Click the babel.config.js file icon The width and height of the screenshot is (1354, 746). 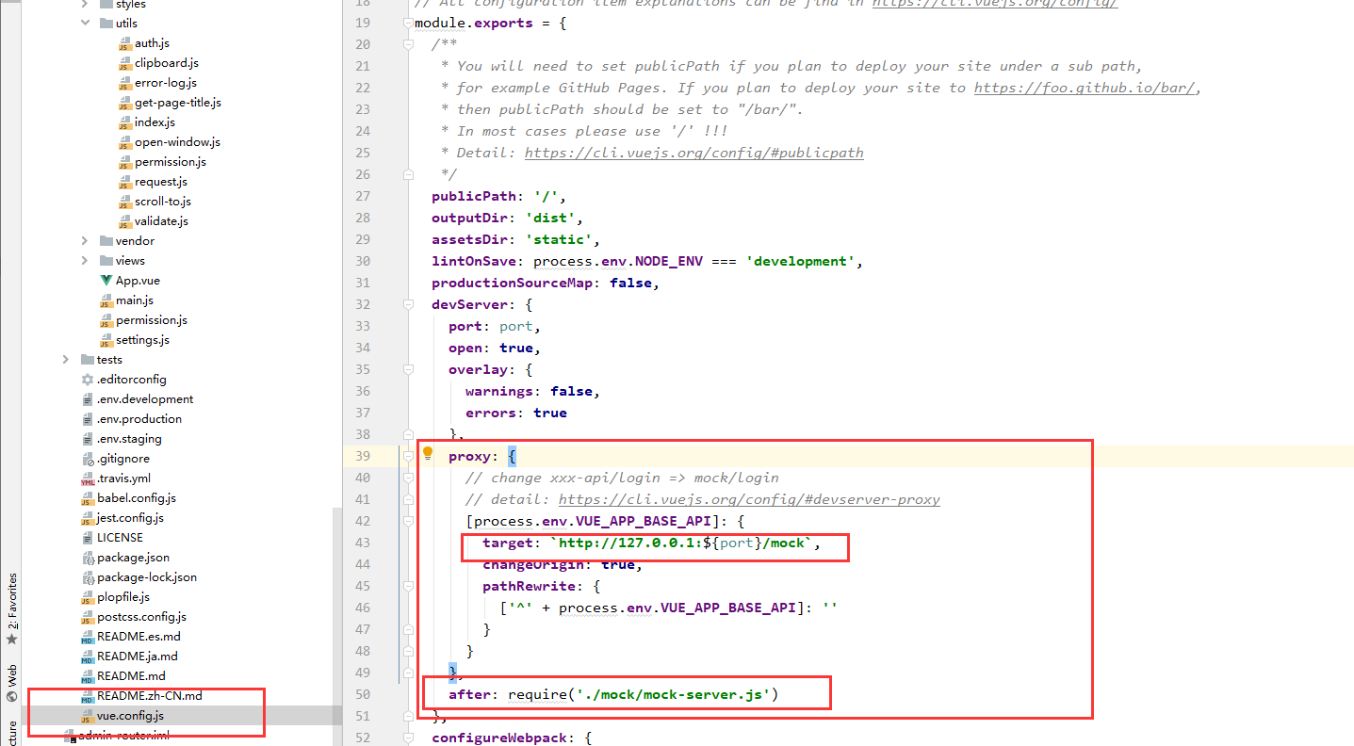coord(88,498)
